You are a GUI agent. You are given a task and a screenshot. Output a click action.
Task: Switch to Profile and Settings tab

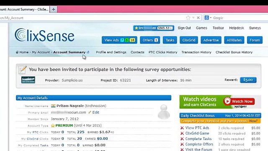[111, 52]
